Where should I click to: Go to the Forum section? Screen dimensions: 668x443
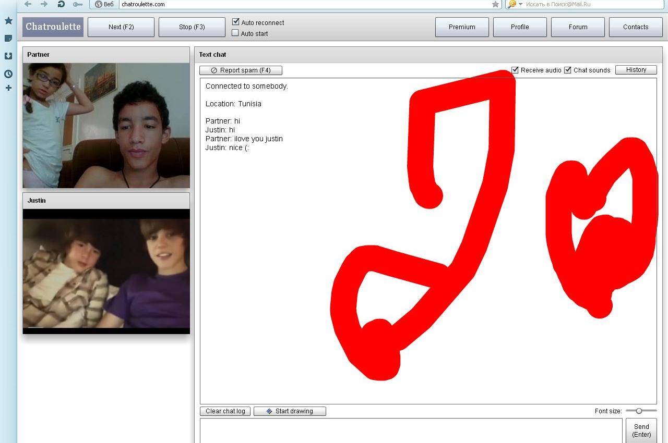[578, 27]
